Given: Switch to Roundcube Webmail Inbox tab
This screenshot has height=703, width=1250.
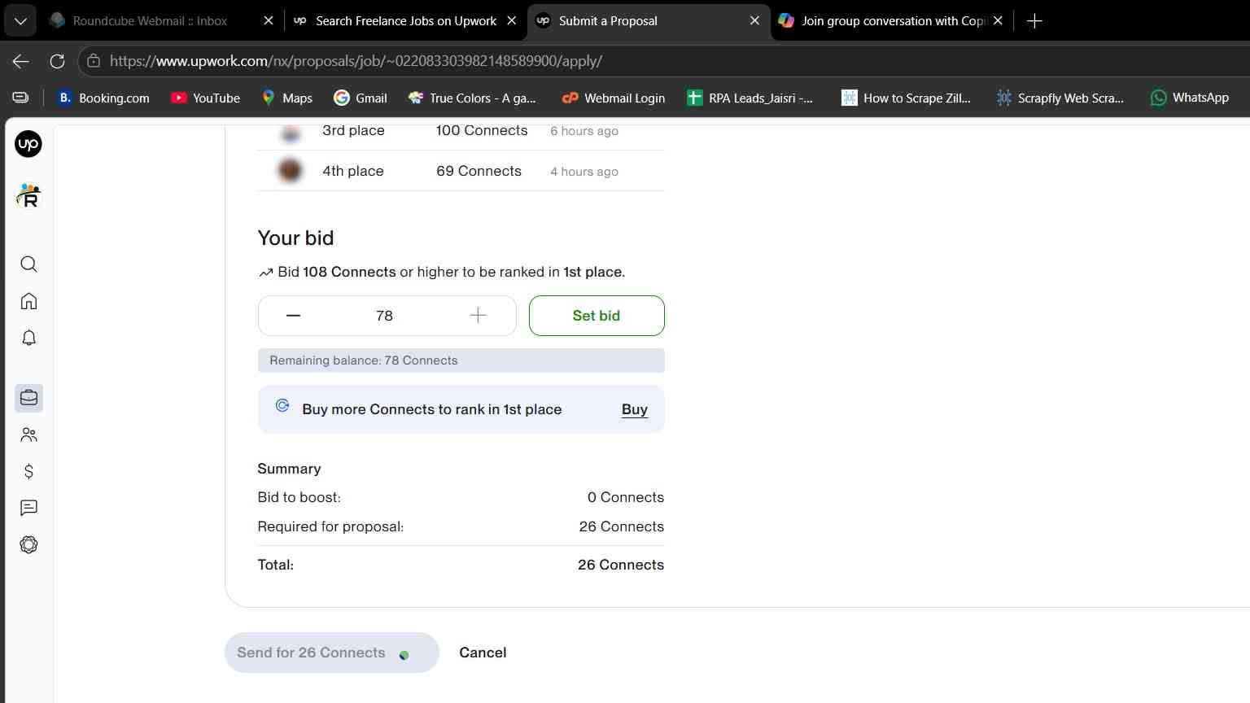Looking at the screenshot, I should 151,21.
